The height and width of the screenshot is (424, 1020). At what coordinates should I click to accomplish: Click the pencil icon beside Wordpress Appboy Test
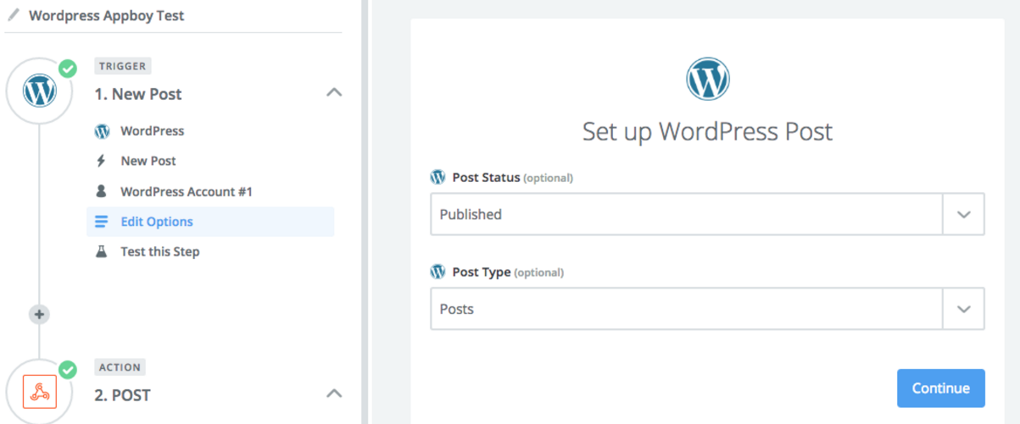pos(14,15)
